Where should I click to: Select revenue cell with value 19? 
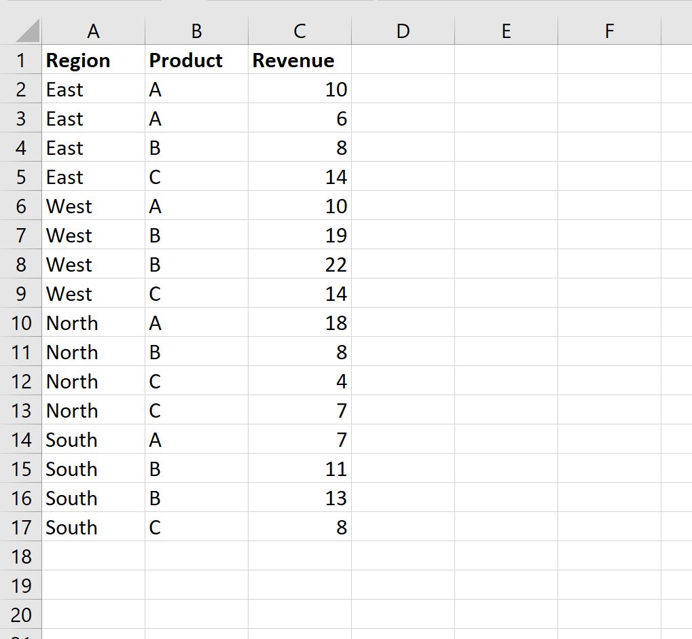[299, 236]
